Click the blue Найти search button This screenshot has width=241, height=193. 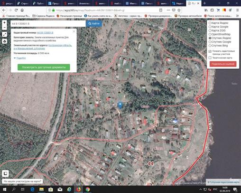click(94, 24)
